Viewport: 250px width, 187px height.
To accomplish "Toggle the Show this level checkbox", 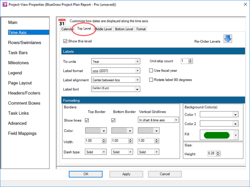I will (65, 41).
